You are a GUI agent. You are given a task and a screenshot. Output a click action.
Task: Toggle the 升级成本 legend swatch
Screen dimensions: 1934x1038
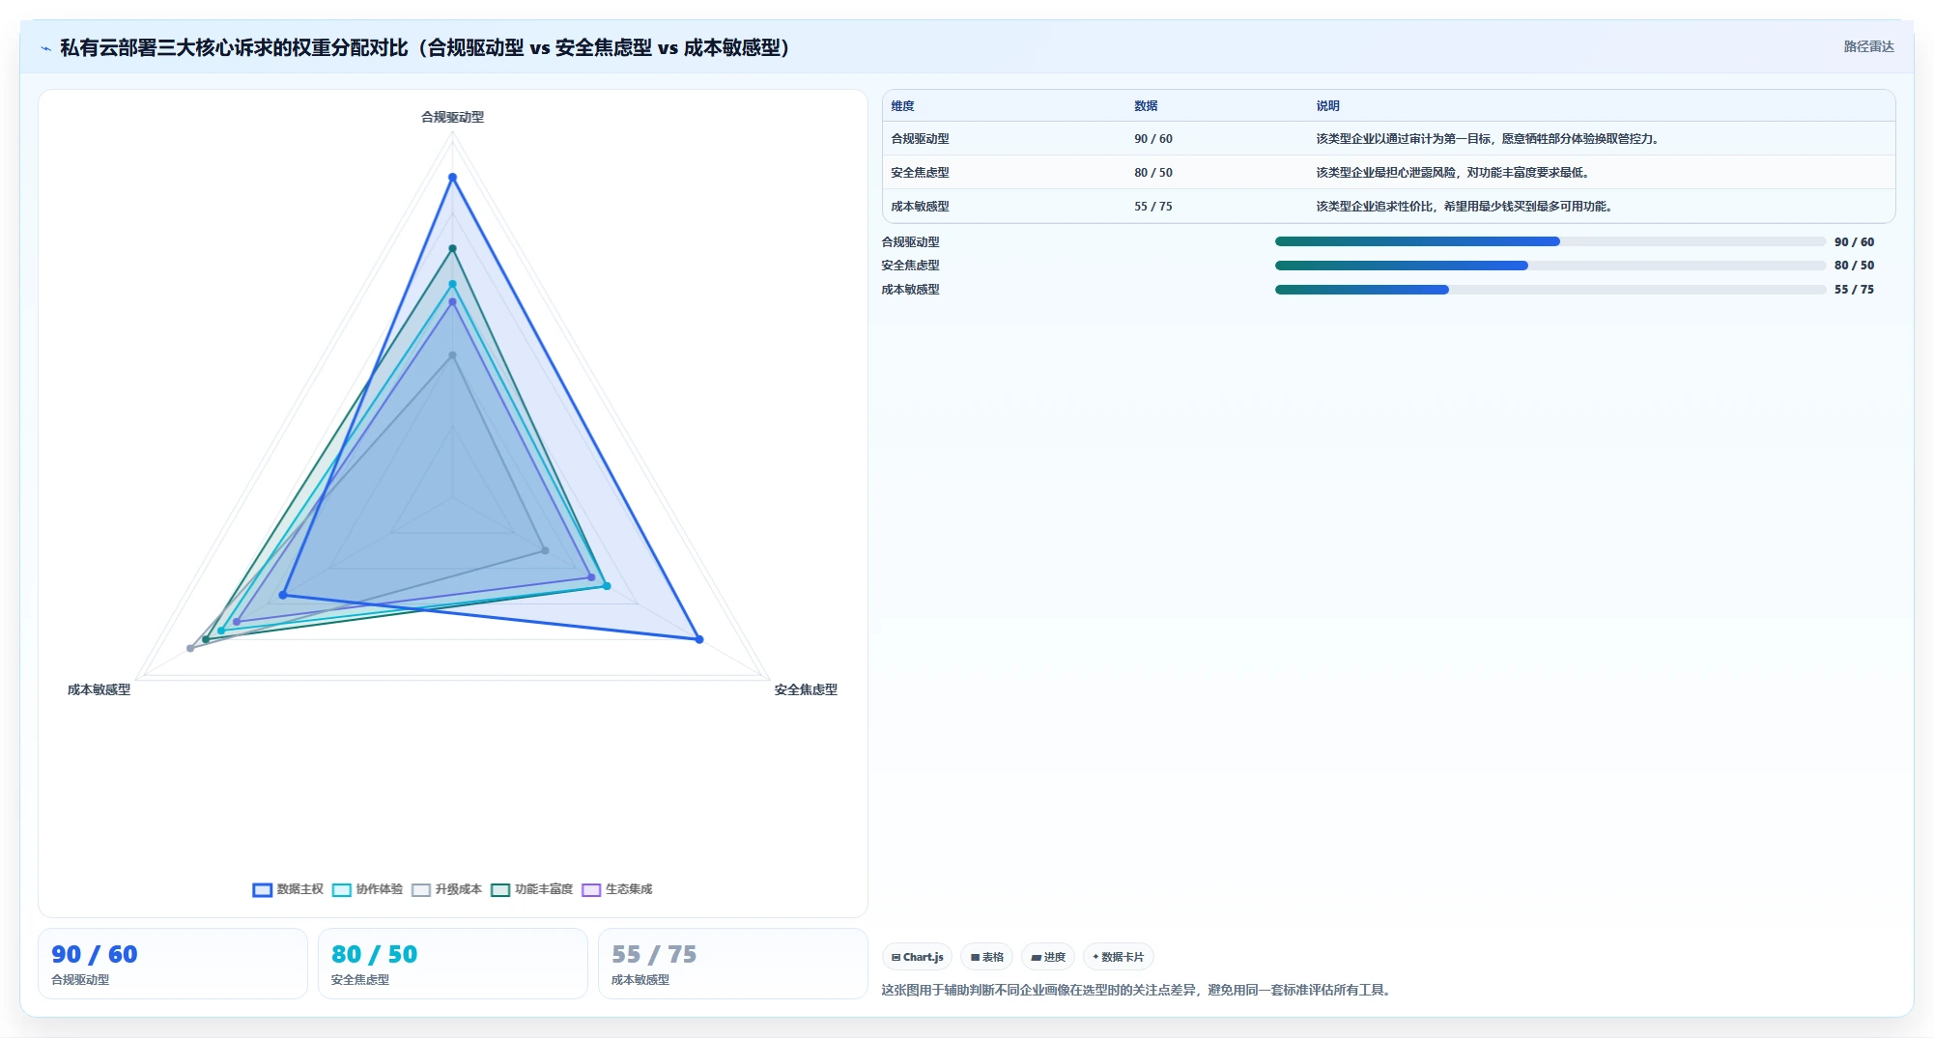(x=420, y=890)
